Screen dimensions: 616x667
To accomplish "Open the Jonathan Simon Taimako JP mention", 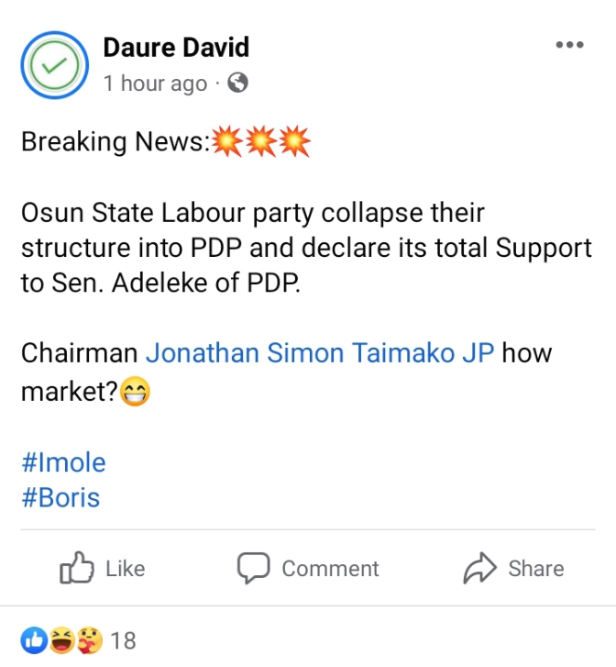I will [320, 353].
